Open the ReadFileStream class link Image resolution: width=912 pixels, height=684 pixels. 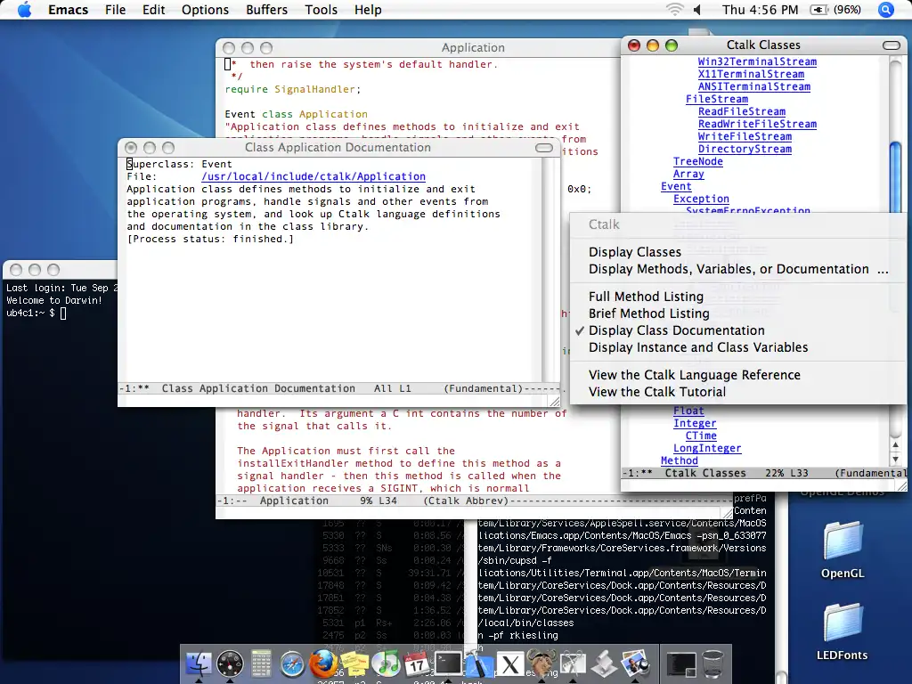742,111
